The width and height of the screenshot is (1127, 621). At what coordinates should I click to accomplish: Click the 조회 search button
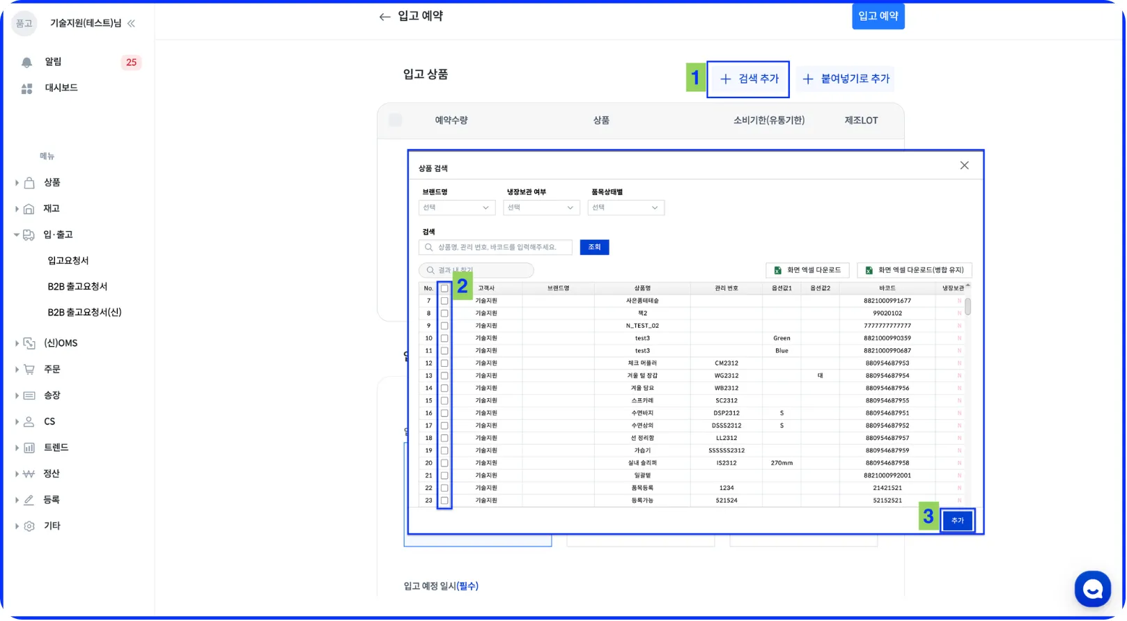point(594,247)
